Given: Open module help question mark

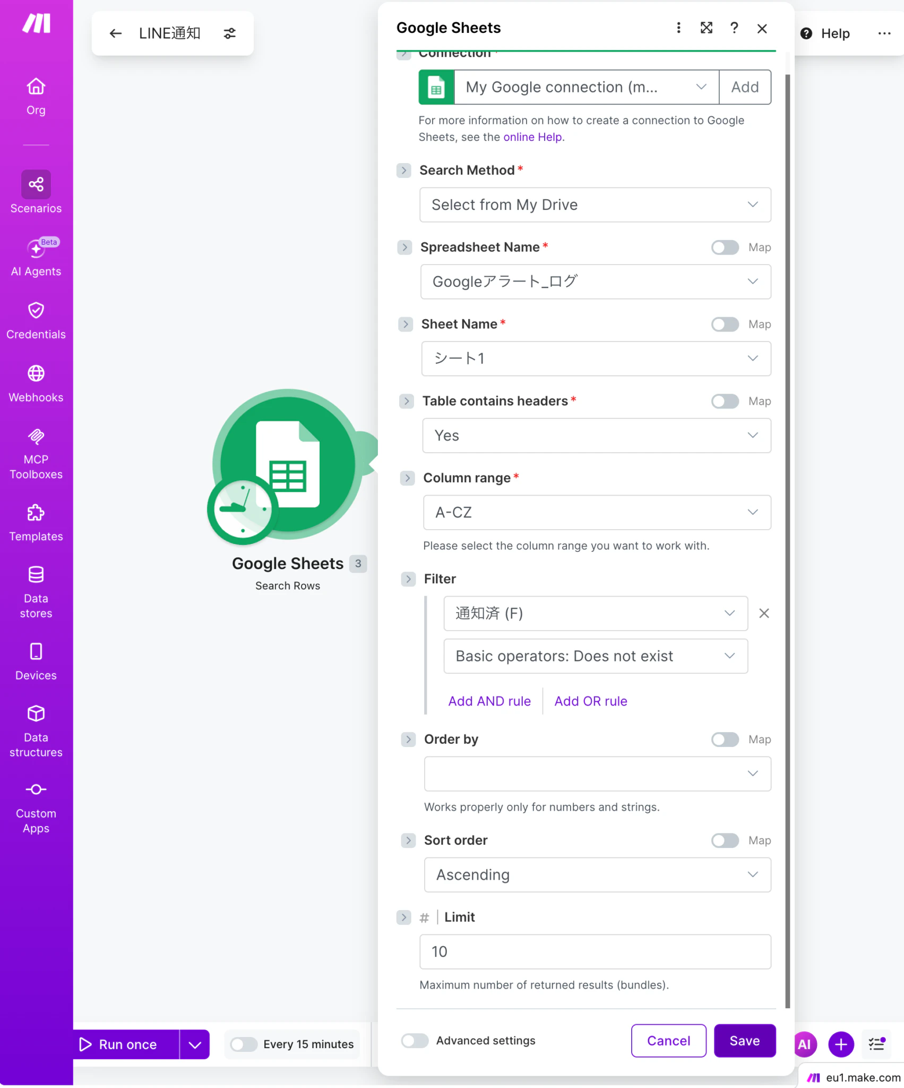Looking at the screenshot, I should click(x=734, y=28).
